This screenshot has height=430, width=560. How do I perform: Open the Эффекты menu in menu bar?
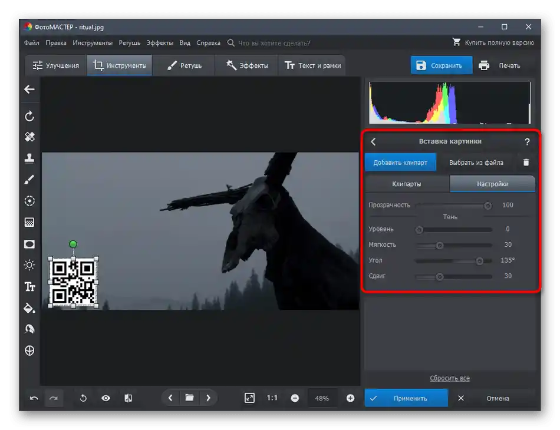click(160, 43)
